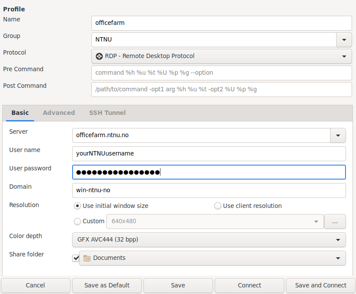Open the Share folder Documents dropdown
This screenshot has height=294, width=356.
tap(212, 258)
